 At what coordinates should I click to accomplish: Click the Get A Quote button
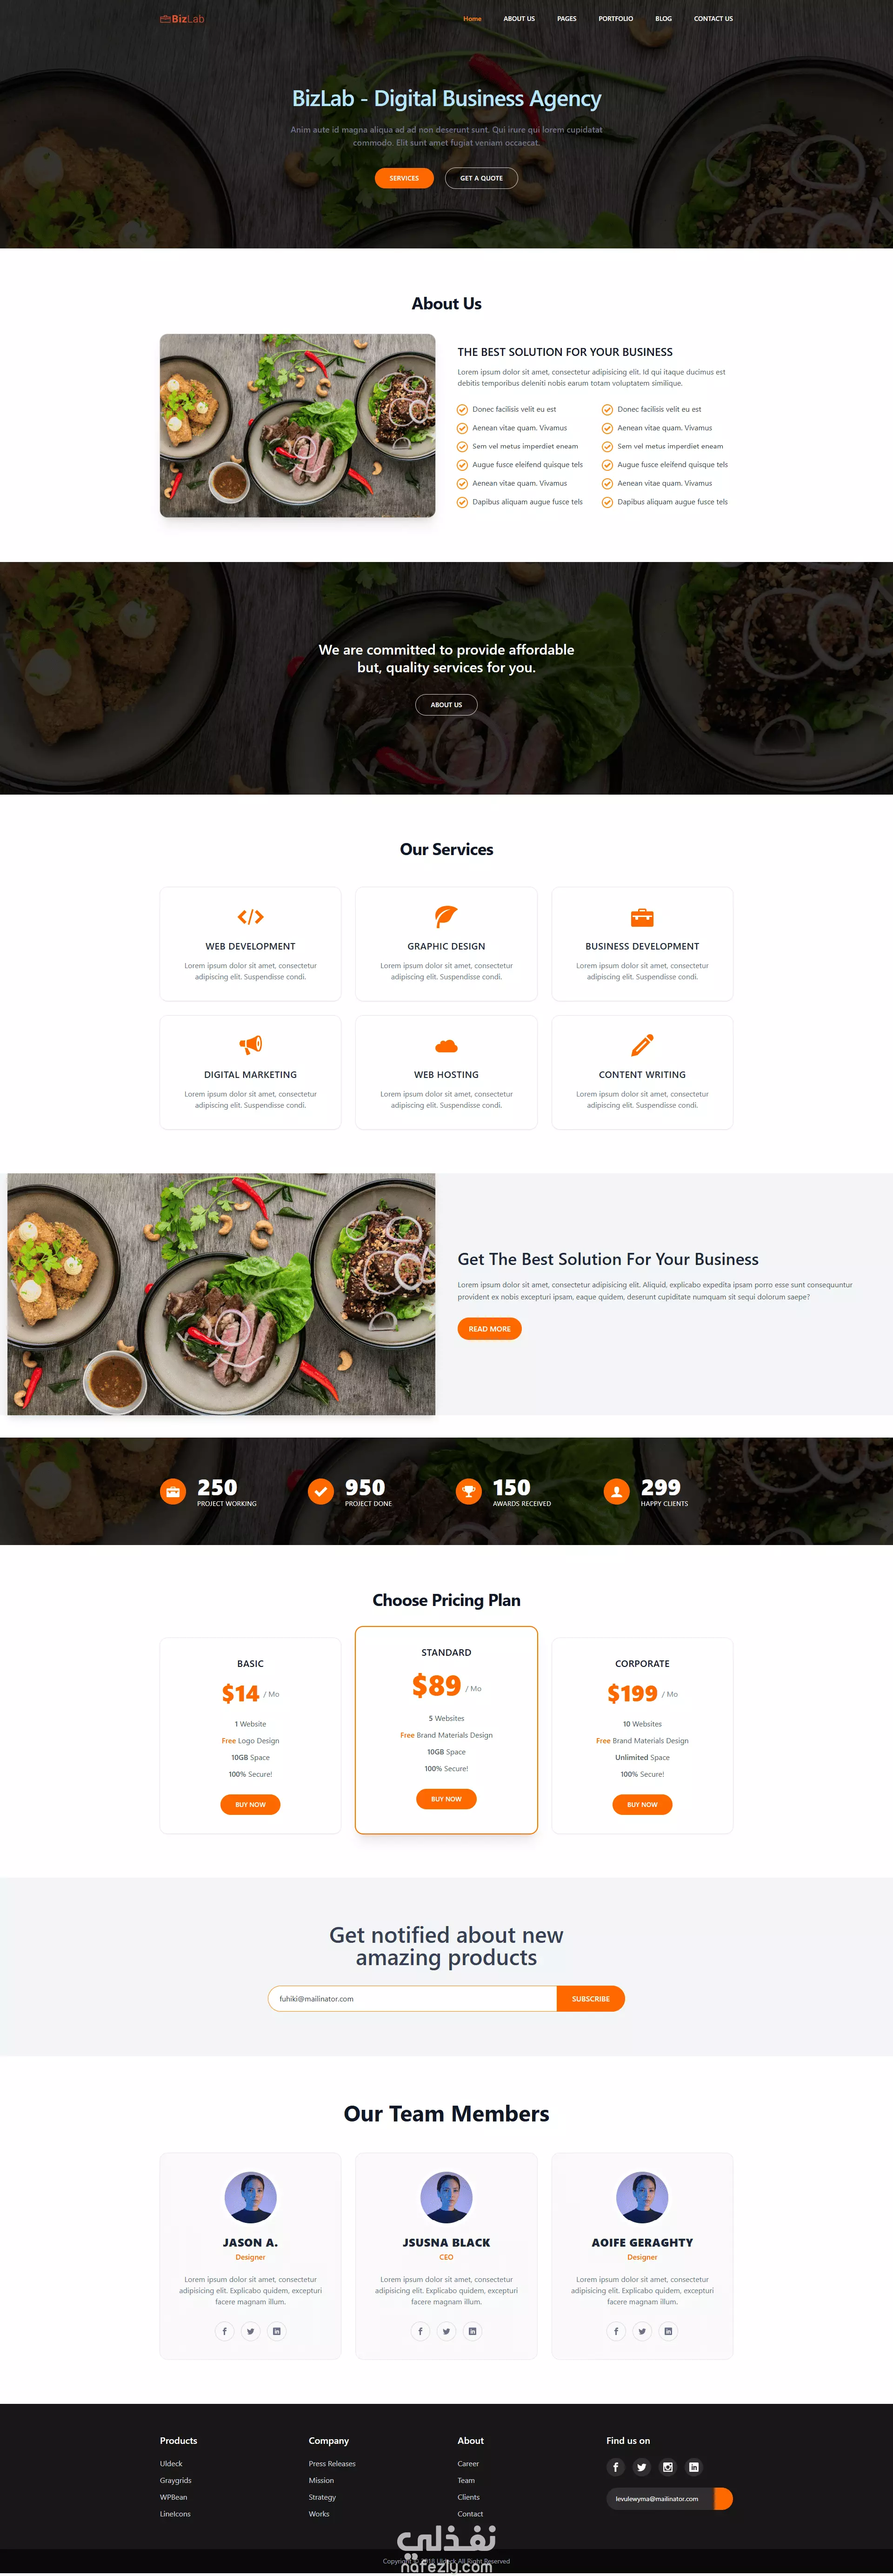[x=481, y=178]
